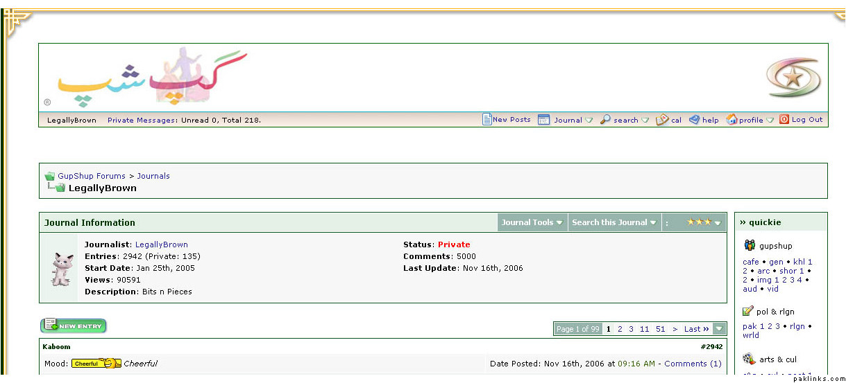Jump to Last page of entries

pyautogui.click(x=696, y=329)
